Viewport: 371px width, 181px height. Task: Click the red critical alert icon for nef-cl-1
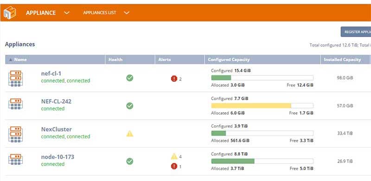(x=174, y=78)
